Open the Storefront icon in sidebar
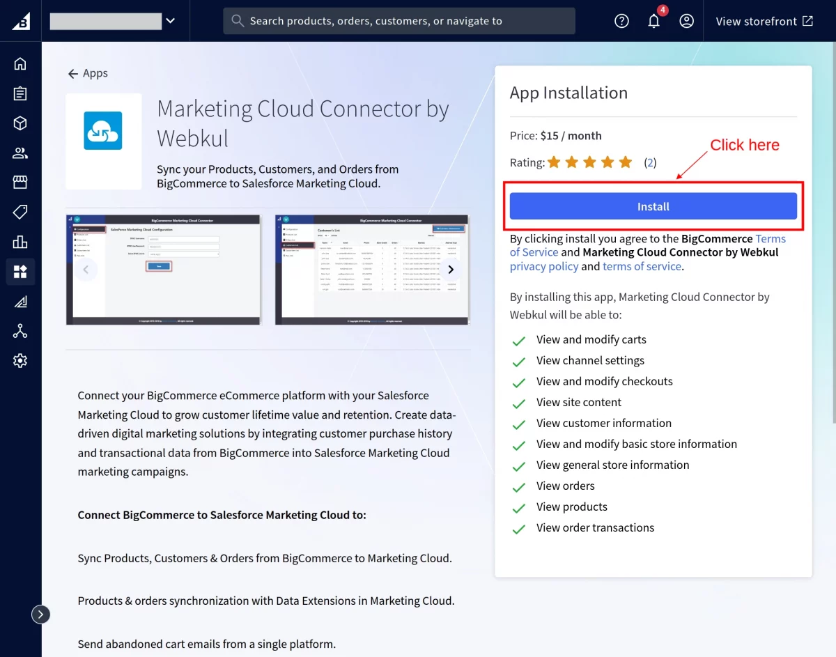The height and width of the screenshot is (657, 836). point(20,183)
